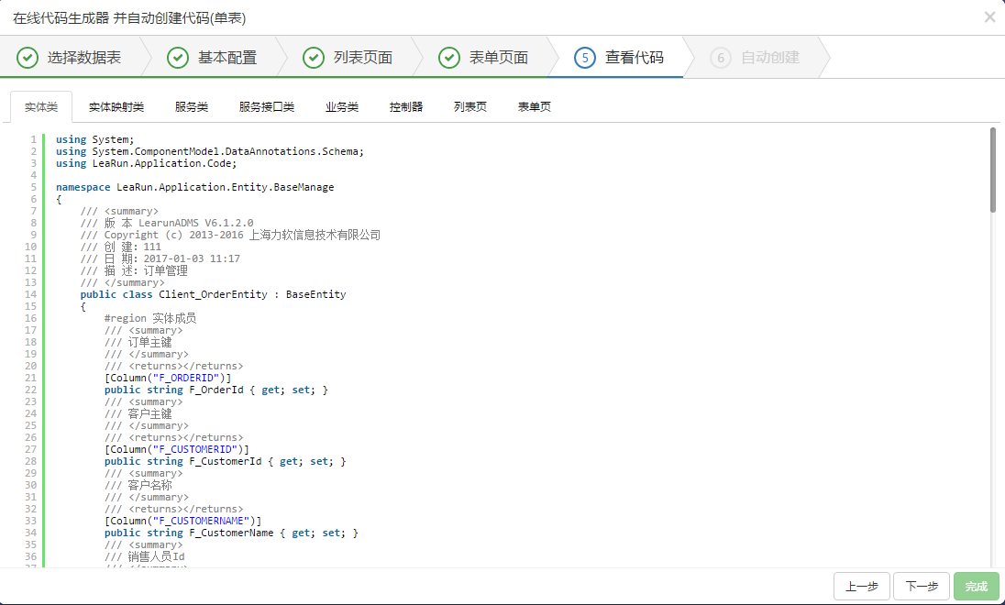Click the 列表页面 step check icon
Screen dimensions: 1005x605
pos(314,58)
